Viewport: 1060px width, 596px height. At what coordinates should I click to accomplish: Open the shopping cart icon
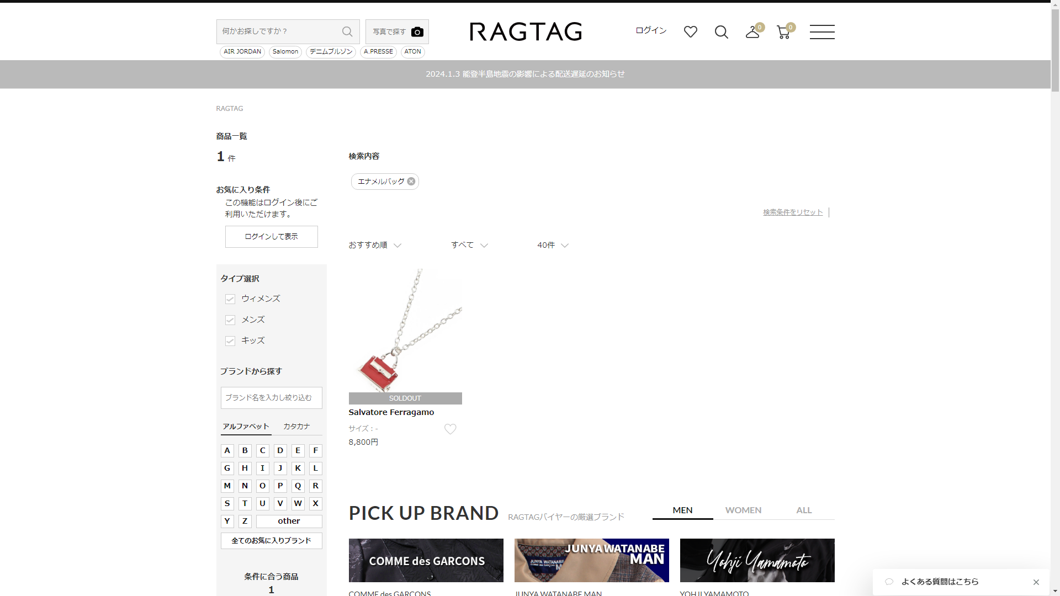[783, 32]
